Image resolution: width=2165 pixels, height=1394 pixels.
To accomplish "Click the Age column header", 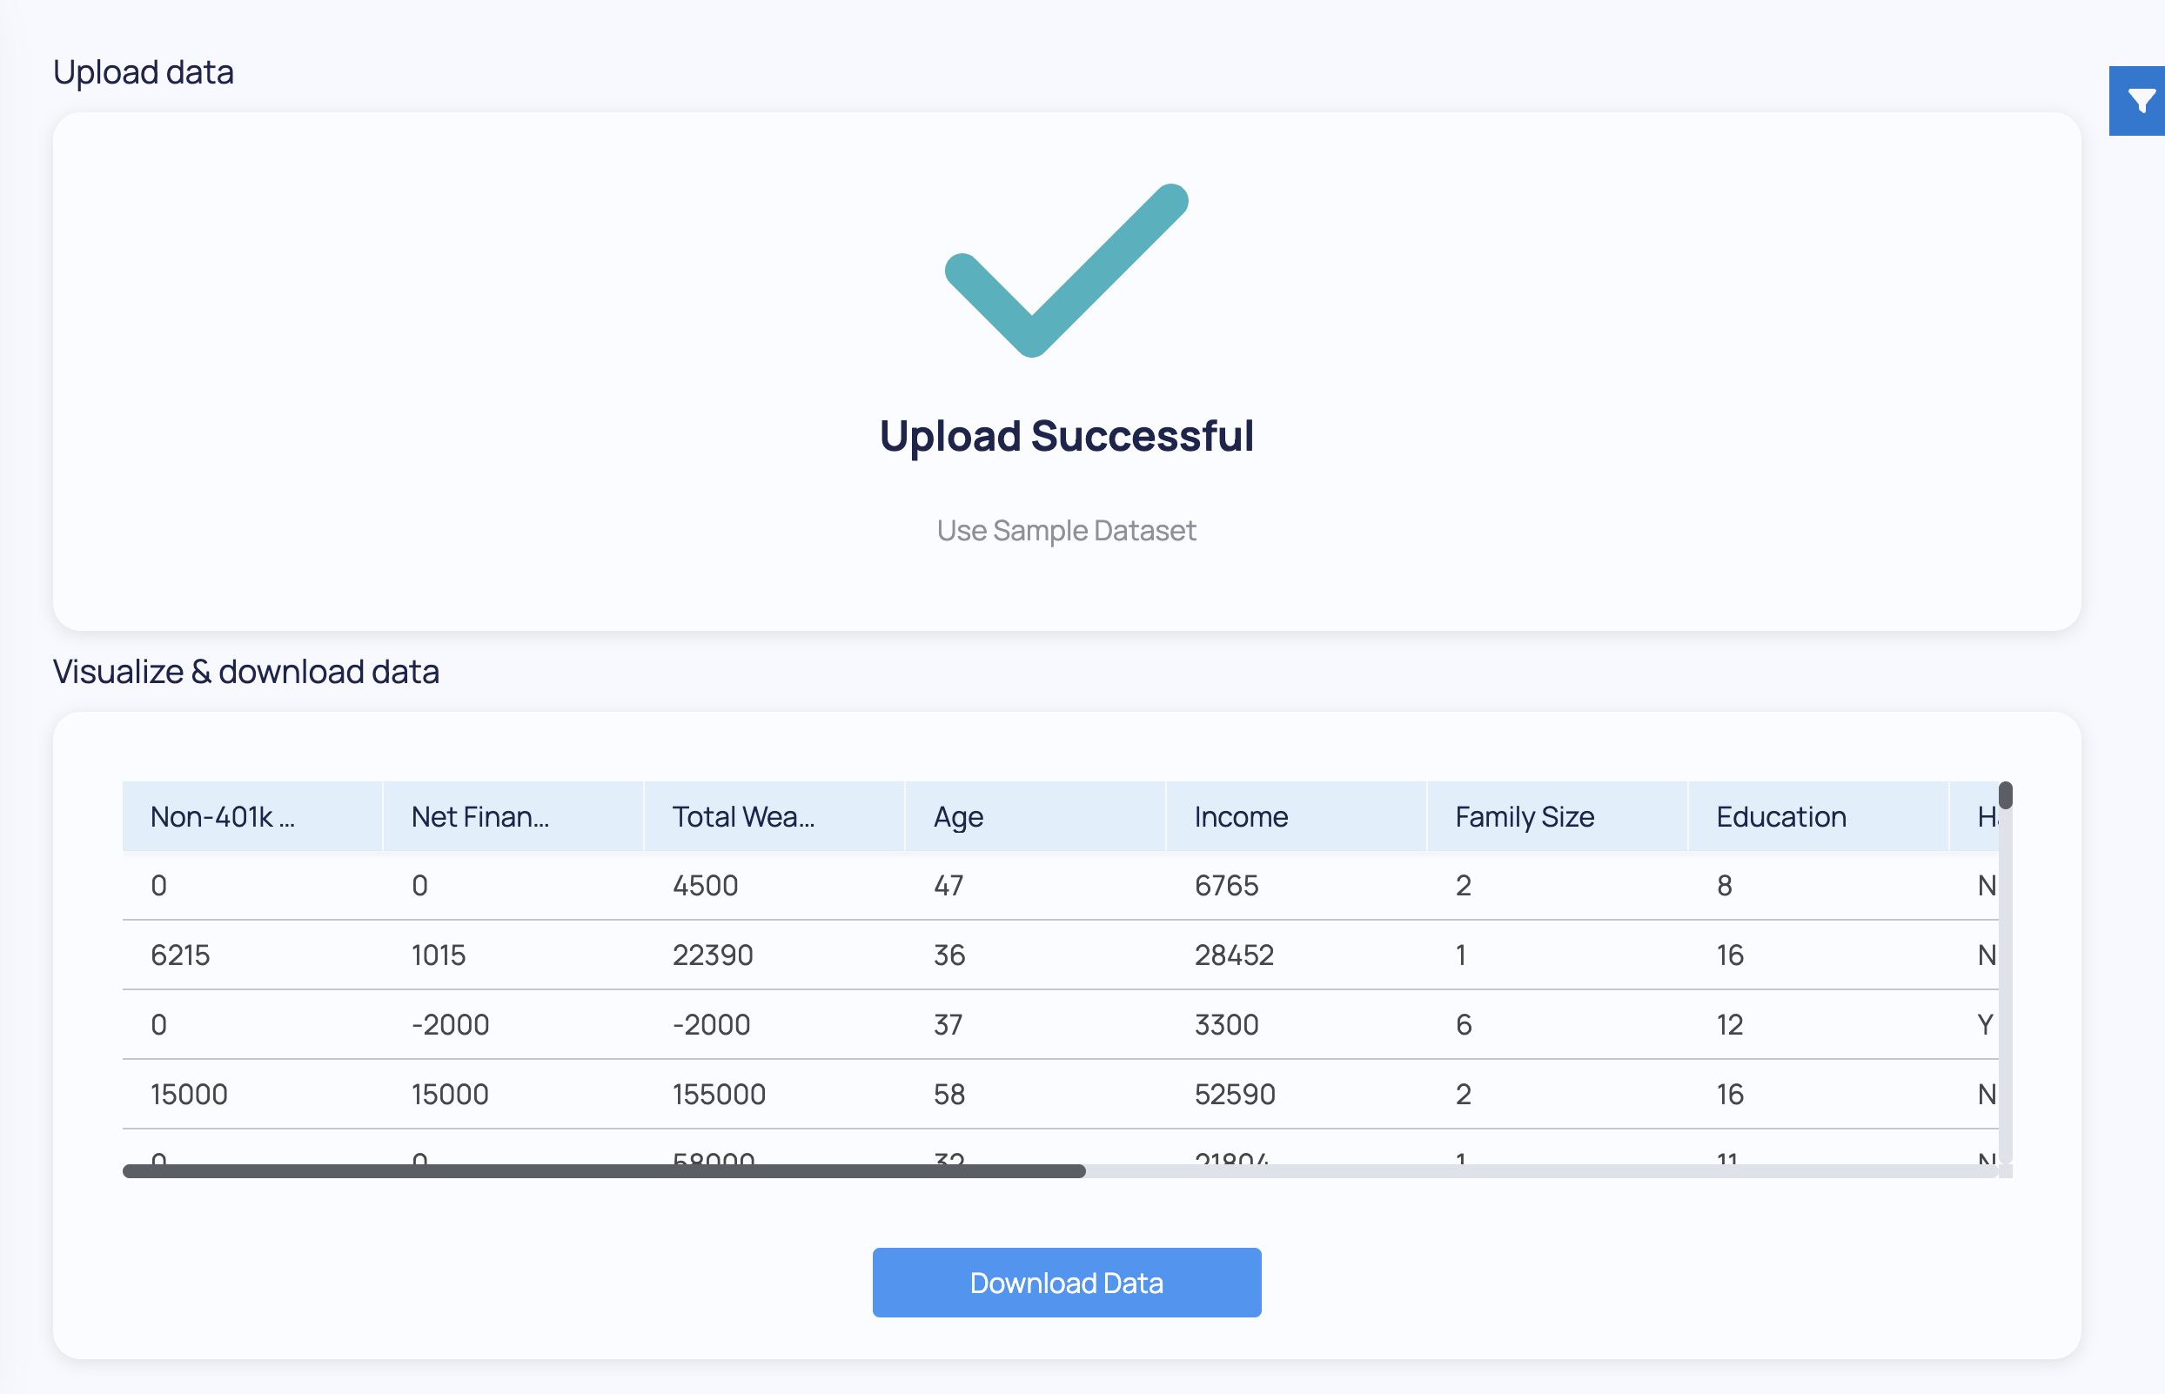I will point(1036,816).
